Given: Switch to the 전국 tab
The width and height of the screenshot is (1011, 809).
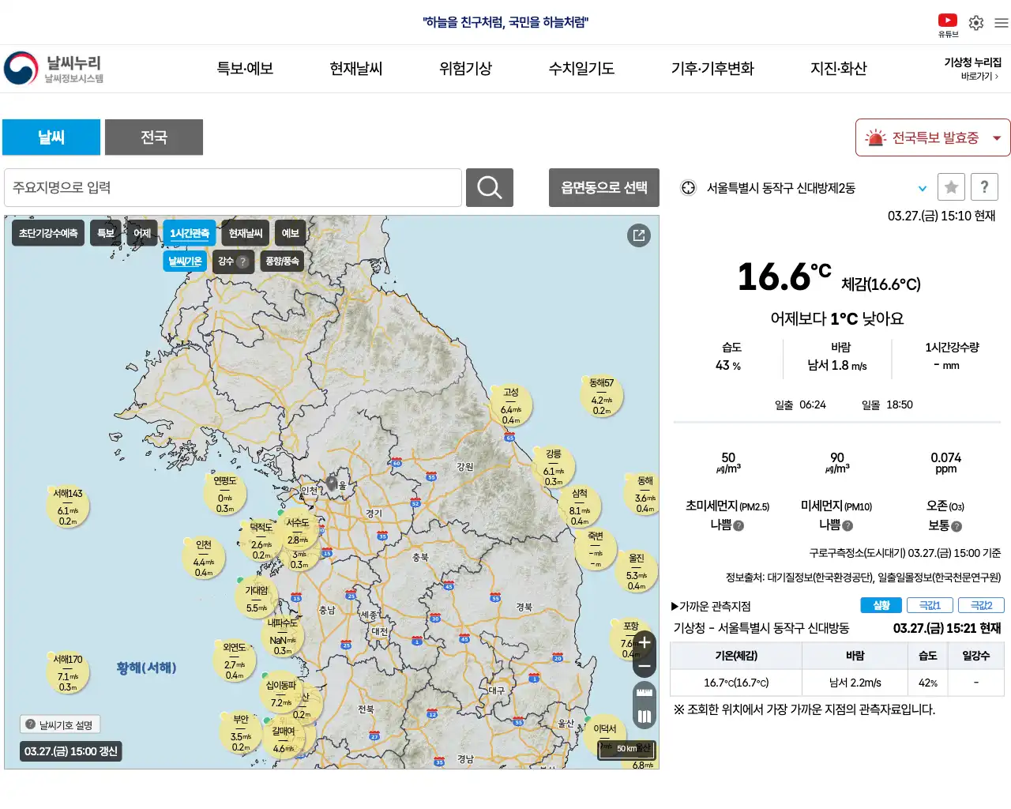Looking at the screenshot, I should click(154, 137).
